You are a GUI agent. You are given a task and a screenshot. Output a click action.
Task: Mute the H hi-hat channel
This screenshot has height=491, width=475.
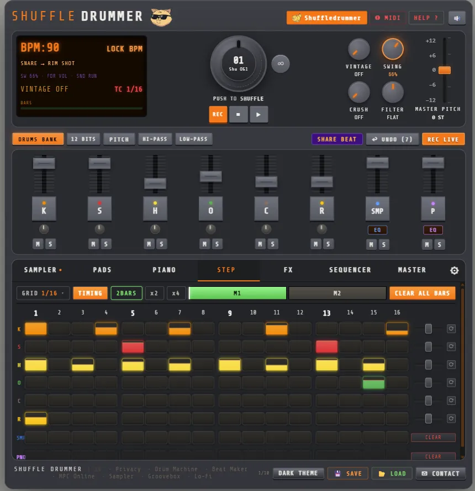pos(149,244)
